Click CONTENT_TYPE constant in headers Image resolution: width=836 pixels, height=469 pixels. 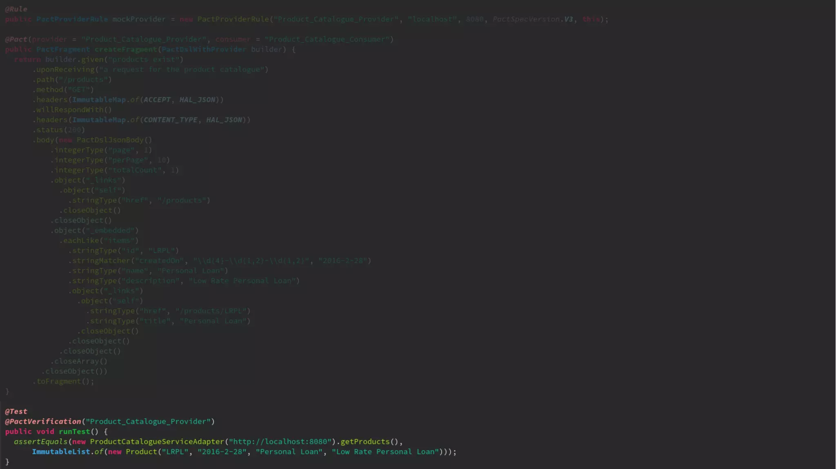[x=171, y=120]
